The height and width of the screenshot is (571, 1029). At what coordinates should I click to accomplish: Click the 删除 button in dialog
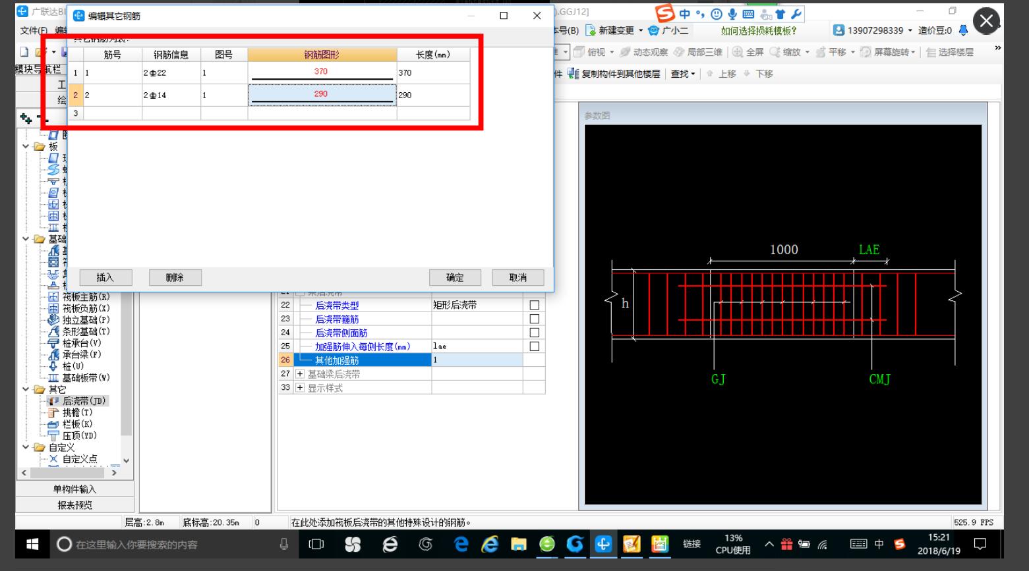(x=175, y=277)
